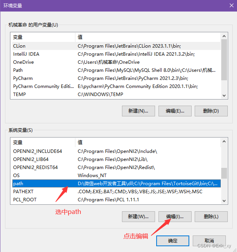Click 新建(W)... button for system variables
Screen dimensions: 237x252
[139, 217]
